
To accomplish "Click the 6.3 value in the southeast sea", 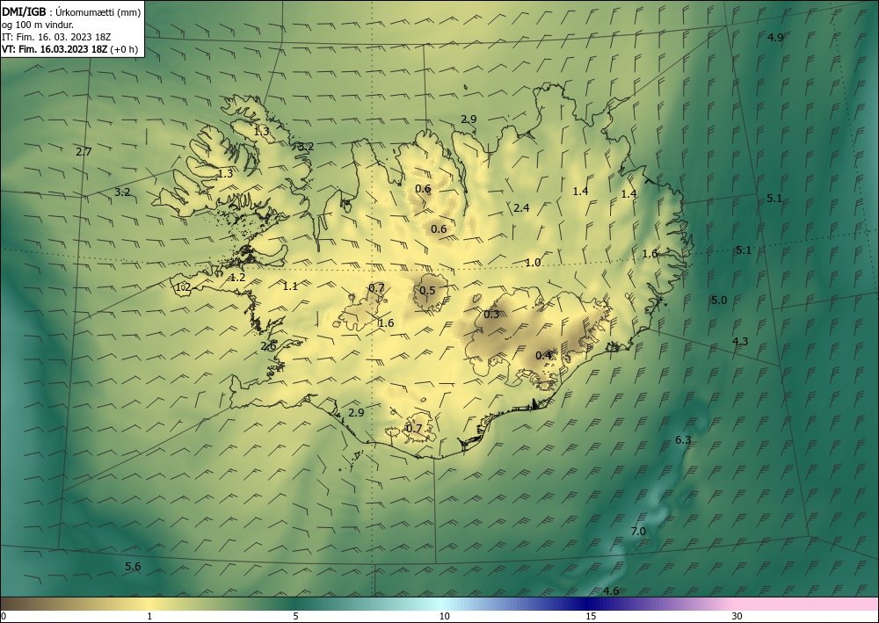I will (x=683, y=440).
